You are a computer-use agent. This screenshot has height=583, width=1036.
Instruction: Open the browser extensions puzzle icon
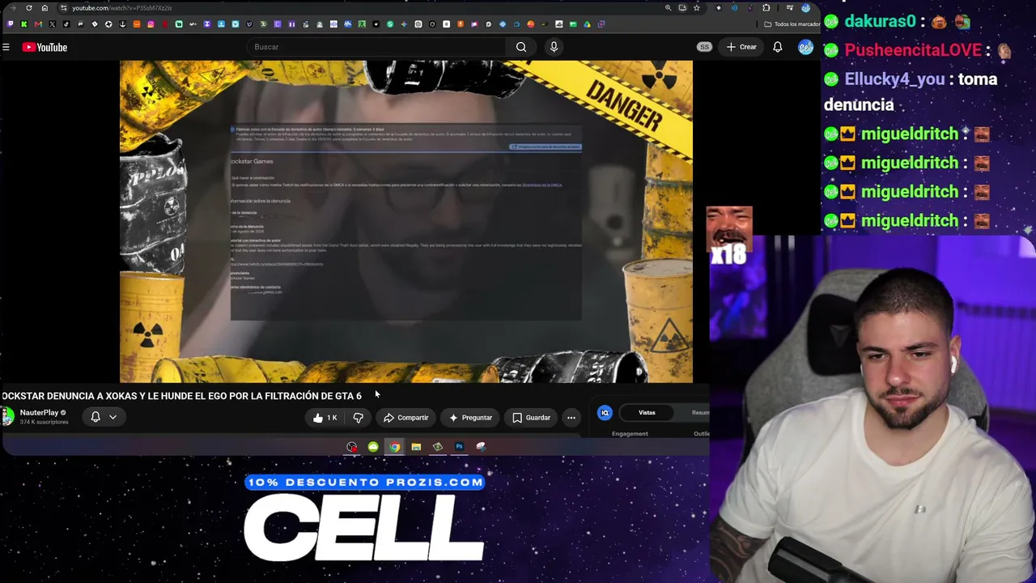(766, 8)
